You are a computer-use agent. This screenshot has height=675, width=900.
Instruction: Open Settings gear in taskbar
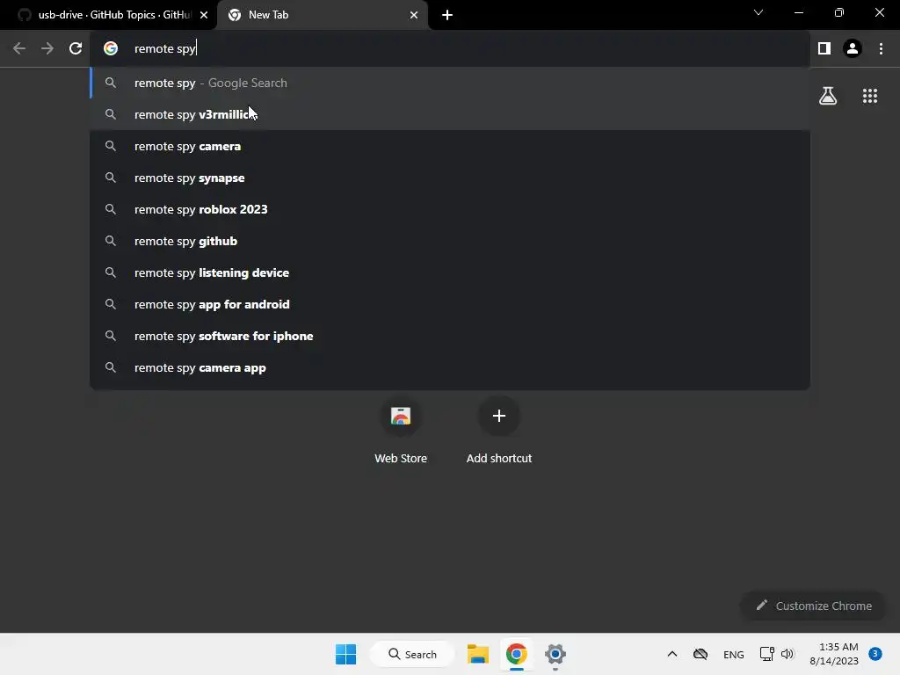[x=555, y=654]
